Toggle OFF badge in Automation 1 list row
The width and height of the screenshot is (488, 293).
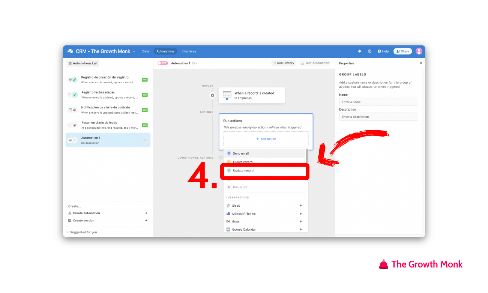[145, 140]
